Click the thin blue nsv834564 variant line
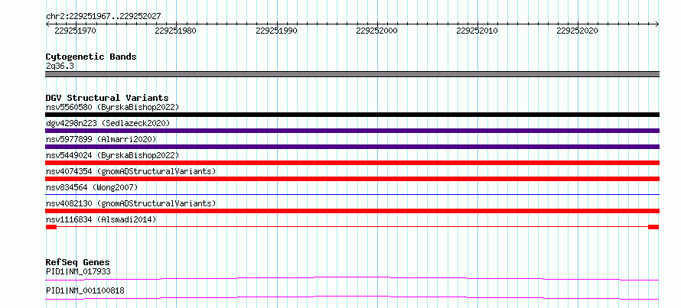Image resolution: width=681 pixels, height=308 pixels. coord(352,194)
